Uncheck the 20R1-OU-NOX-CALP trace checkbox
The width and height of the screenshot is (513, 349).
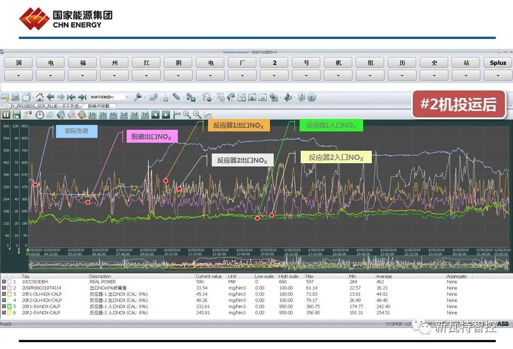tap(4, 294)
